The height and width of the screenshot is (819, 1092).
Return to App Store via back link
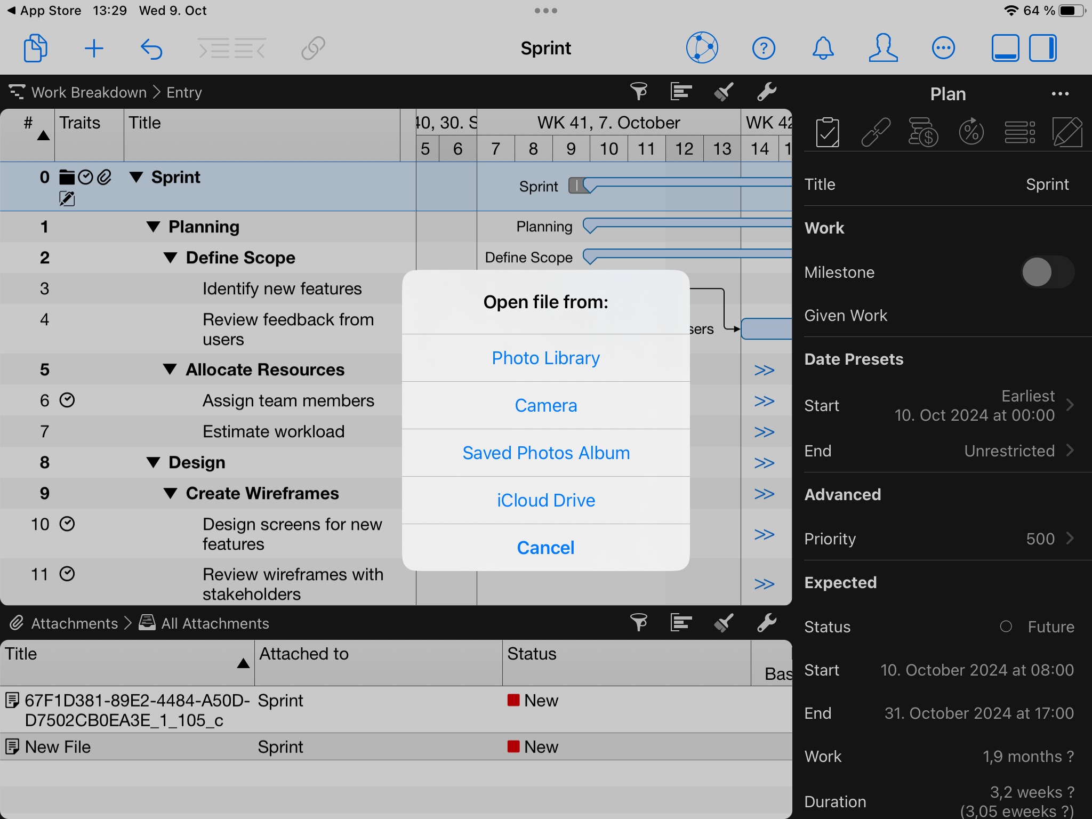(45, 11)
